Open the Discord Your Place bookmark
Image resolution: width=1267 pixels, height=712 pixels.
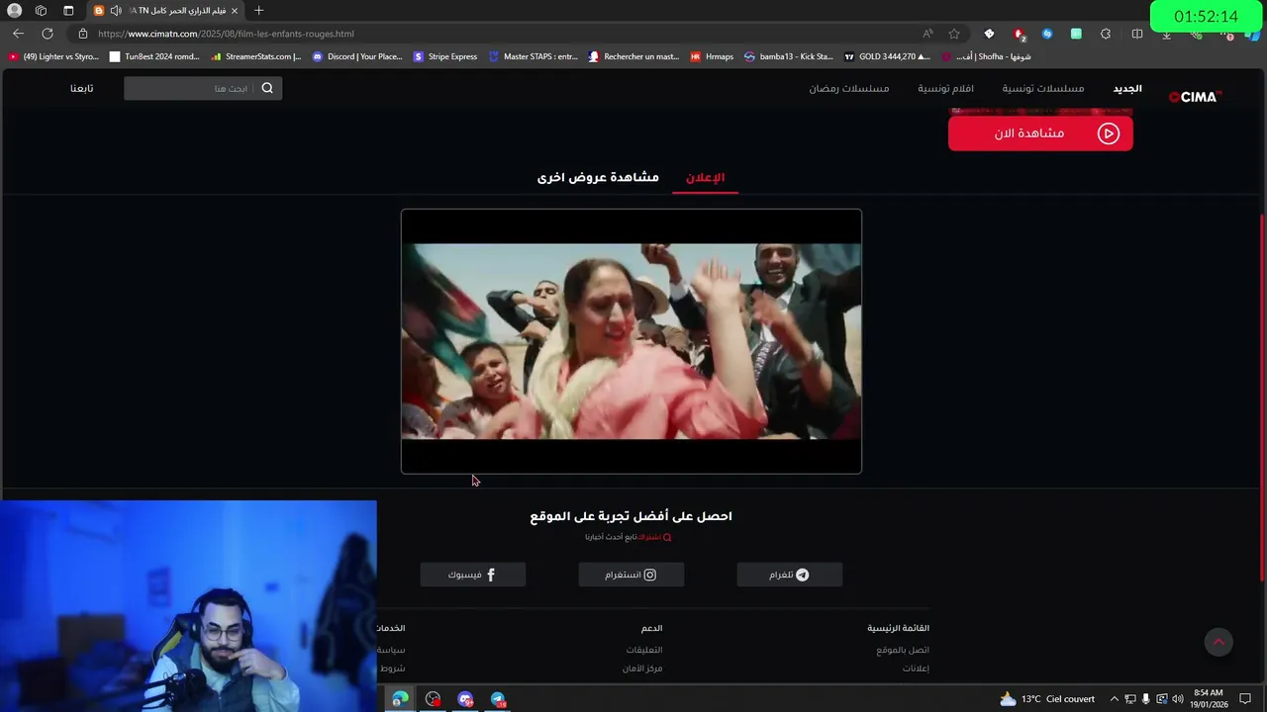[357, 56]
